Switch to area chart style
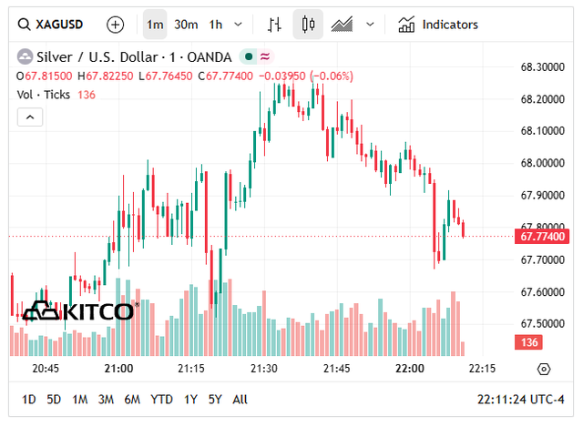 (x=342, y=25)
